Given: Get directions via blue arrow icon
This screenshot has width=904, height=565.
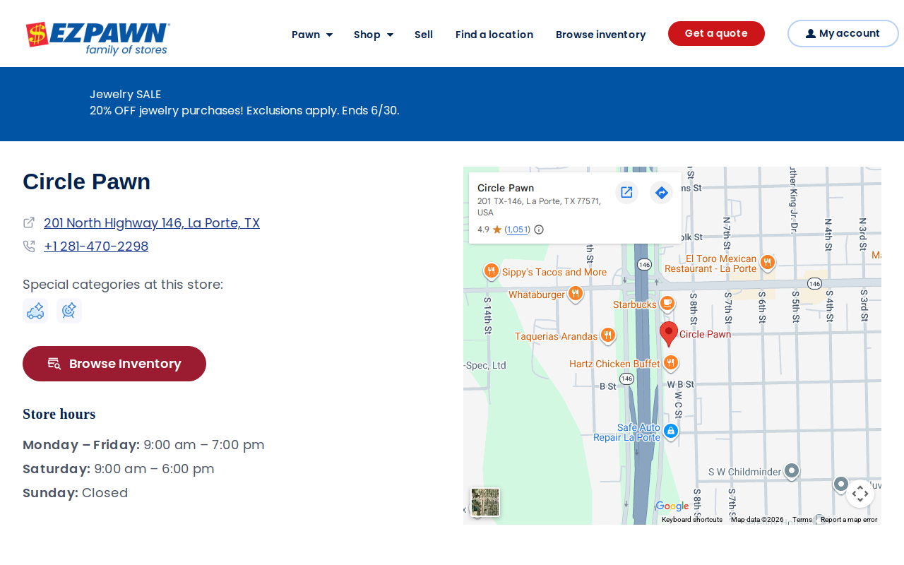Looking at the screenshot, I should pyautogui.click(x=661, y=192).
